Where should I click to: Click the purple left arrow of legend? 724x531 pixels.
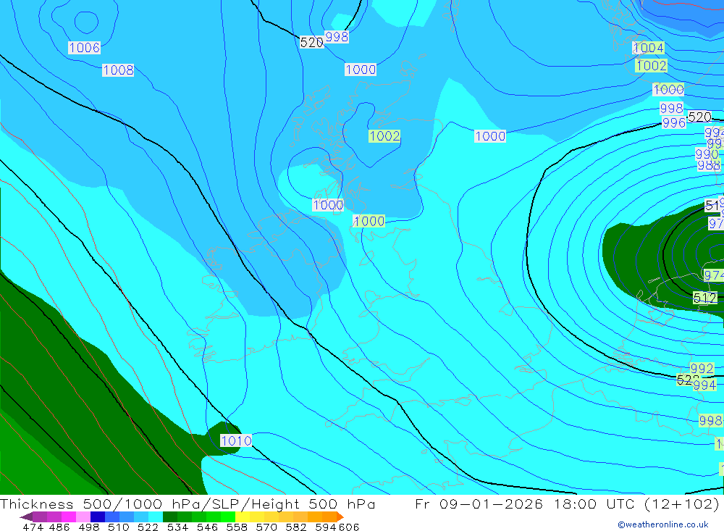coord(26,517)
